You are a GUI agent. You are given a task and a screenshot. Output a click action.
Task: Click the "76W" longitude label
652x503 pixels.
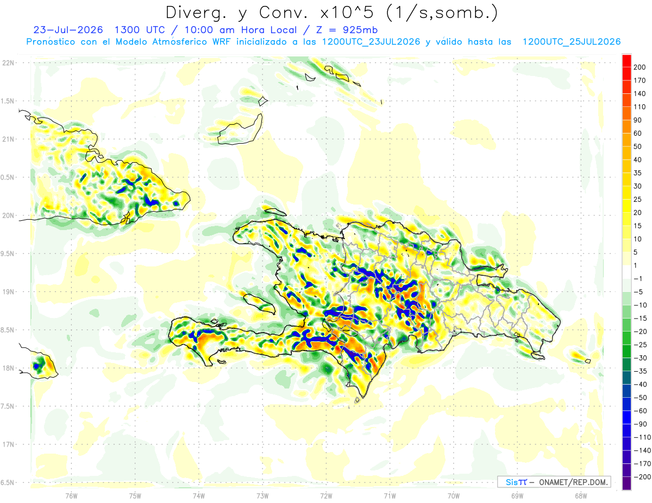(x=71, y=496)
